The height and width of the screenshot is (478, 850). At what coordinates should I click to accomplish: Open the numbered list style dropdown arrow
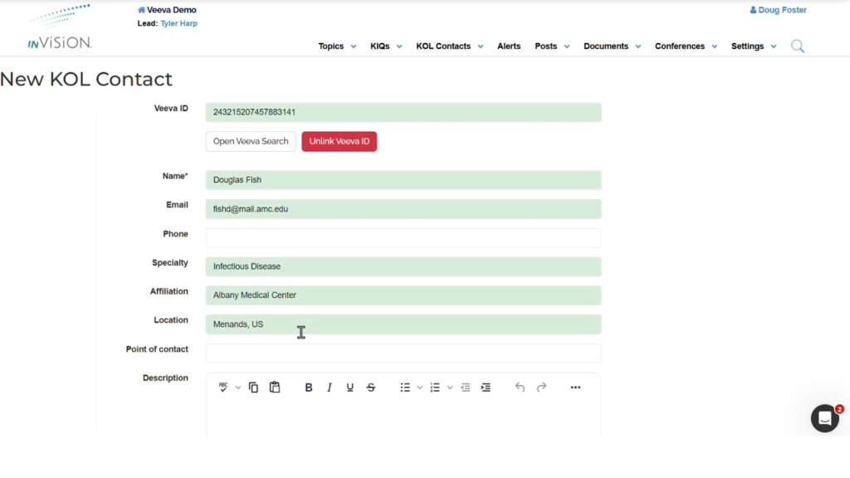click(450, 388)
